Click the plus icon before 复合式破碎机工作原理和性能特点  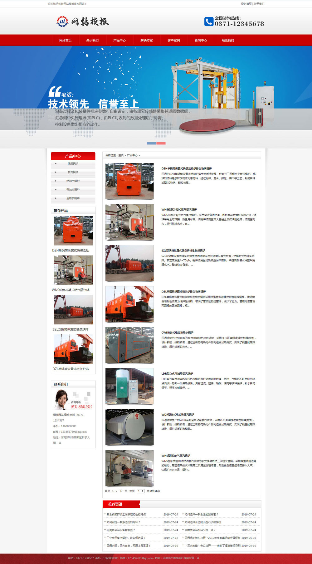point(105,514)
